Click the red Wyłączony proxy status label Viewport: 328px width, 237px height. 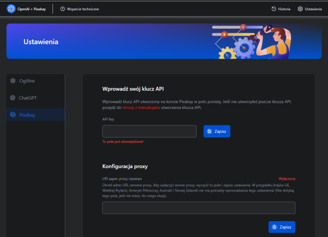click(287, 179)
